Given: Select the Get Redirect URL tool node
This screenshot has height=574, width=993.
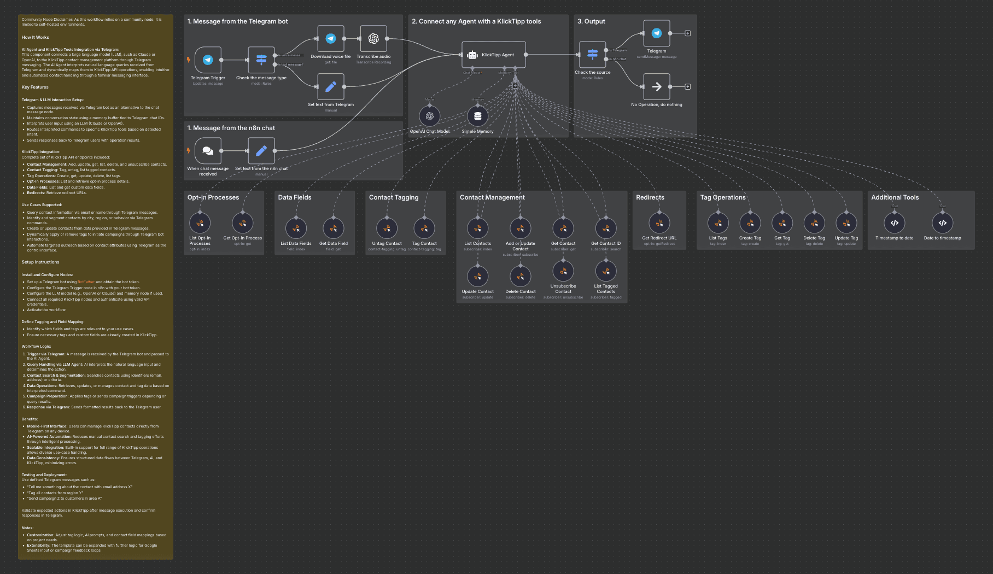Looking at the screenshot, I should coord(659,223).
